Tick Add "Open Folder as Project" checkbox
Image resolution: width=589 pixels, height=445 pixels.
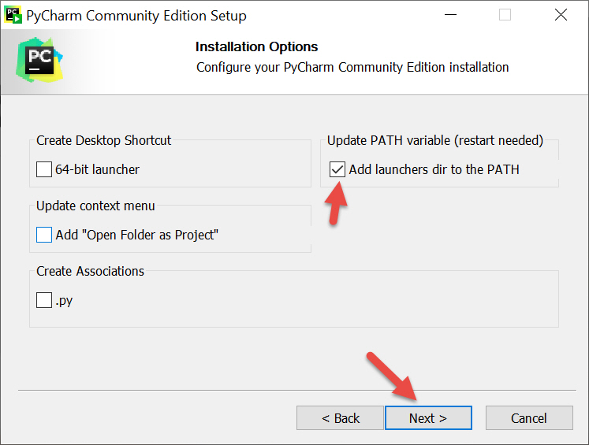click(x=44, y=235)
